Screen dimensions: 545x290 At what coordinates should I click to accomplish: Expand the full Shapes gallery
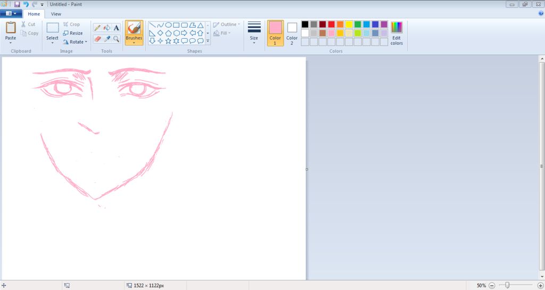click(x=208, y=41)
